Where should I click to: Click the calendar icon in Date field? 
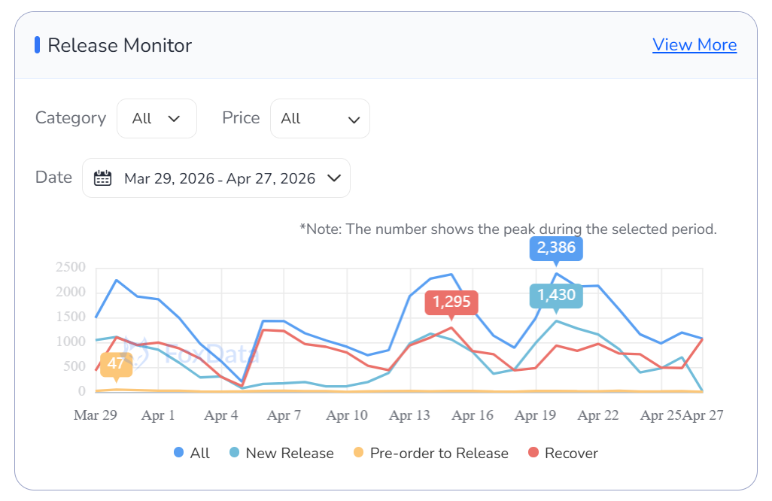click(102, 178)
